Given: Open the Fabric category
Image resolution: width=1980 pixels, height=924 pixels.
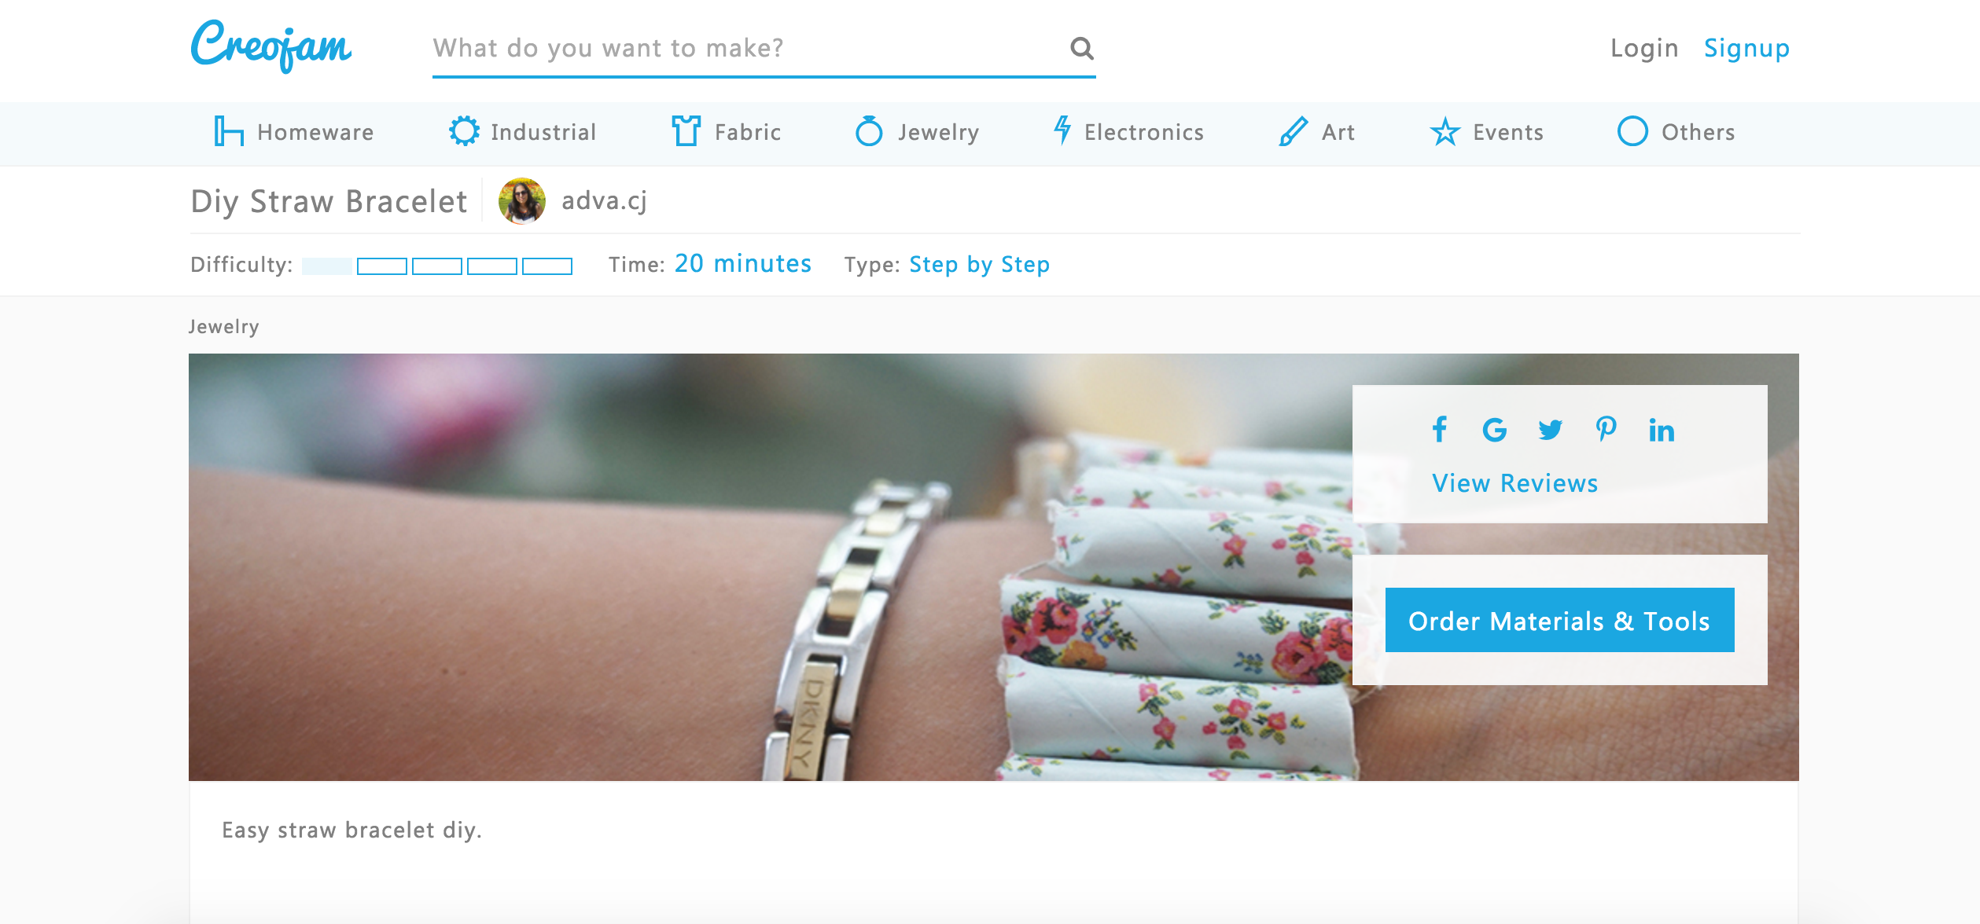Looking at the screenshot, I should [726, 131].
